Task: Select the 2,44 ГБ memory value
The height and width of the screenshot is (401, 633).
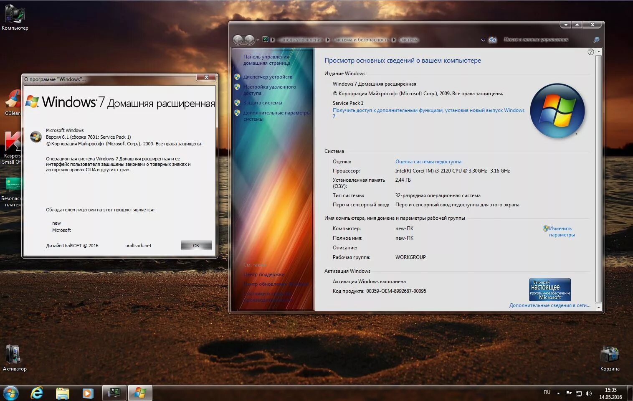Action: pos(403,180)
